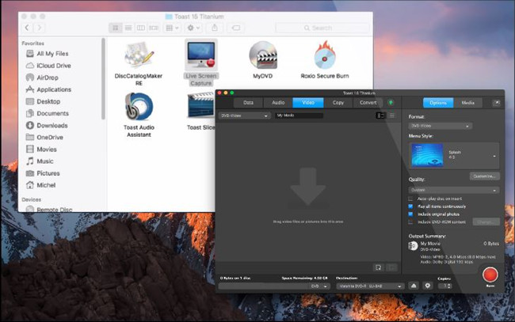Open Downloads in Finder sidebar
This screenshot has width=515, height=322.
[x=51, y=125]
